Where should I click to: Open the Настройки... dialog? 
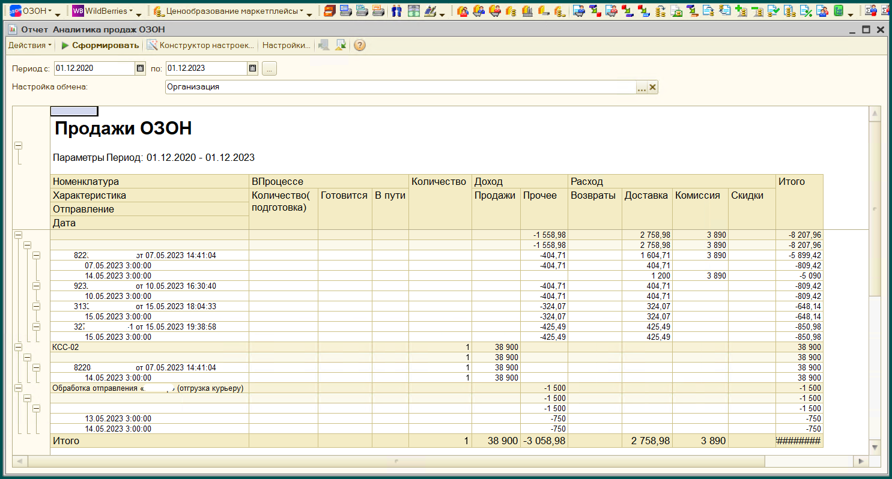[x=287, y=45]
